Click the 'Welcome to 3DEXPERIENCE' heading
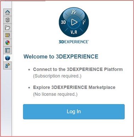 pos(61,57)
